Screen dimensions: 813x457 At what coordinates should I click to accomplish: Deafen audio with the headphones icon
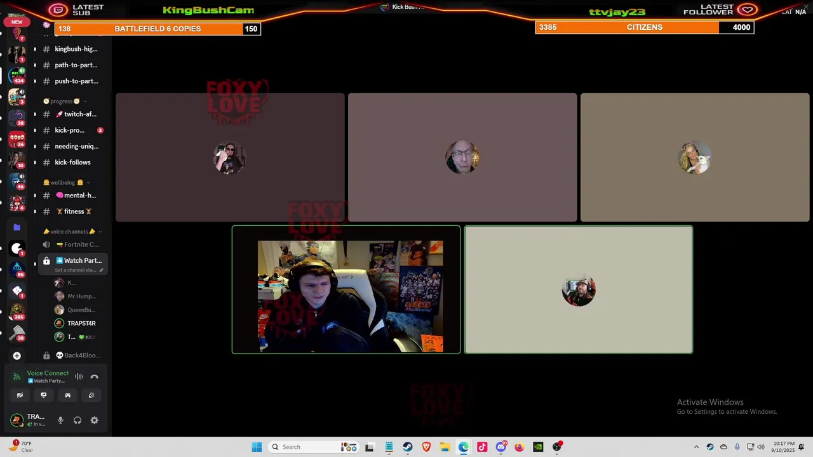pyautogui.click(x=77, y=420)
